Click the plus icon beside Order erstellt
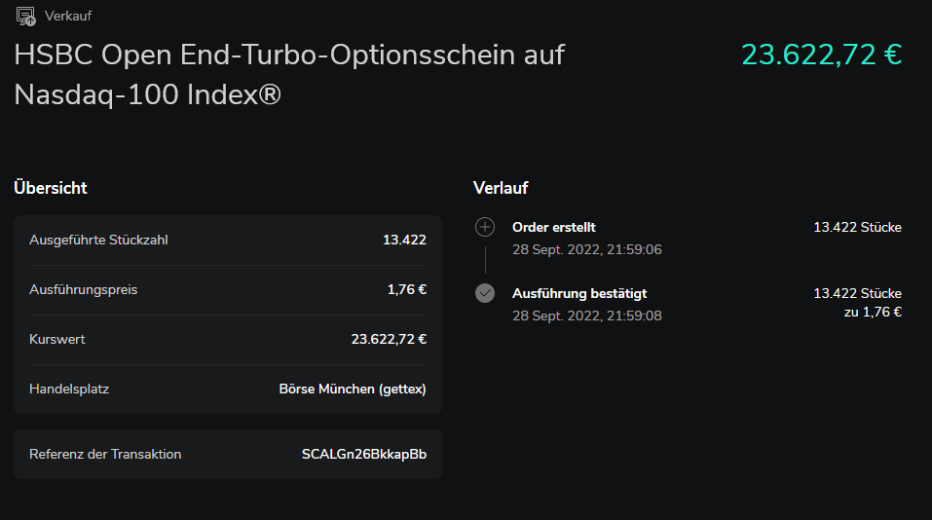932x520 pixels. tap(485, 227)
